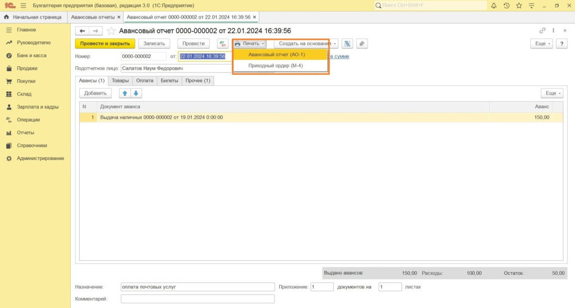
Task: Move row down with blue arrow
Action: (136, 93)
